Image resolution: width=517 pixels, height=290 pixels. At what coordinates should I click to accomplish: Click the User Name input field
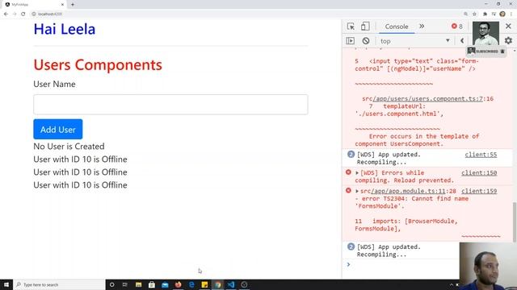click(x=170, y=105)
